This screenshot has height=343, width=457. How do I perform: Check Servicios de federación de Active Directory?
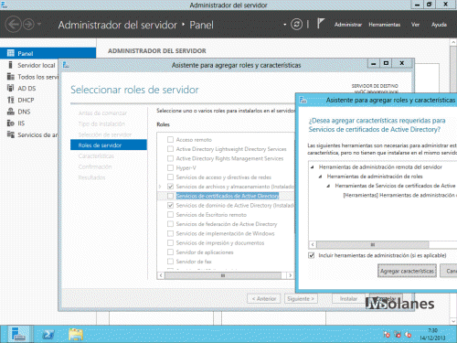(170, 224)
